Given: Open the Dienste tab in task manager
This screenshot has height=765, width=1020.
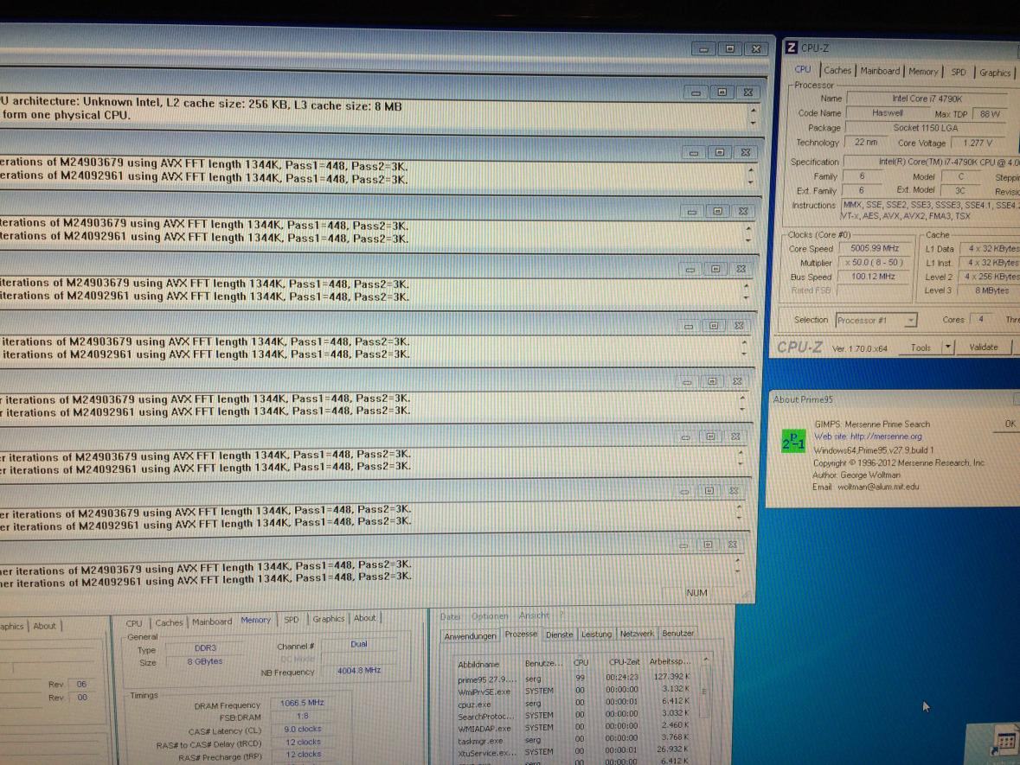Looking at the screenshot, I should click(559, 634).
